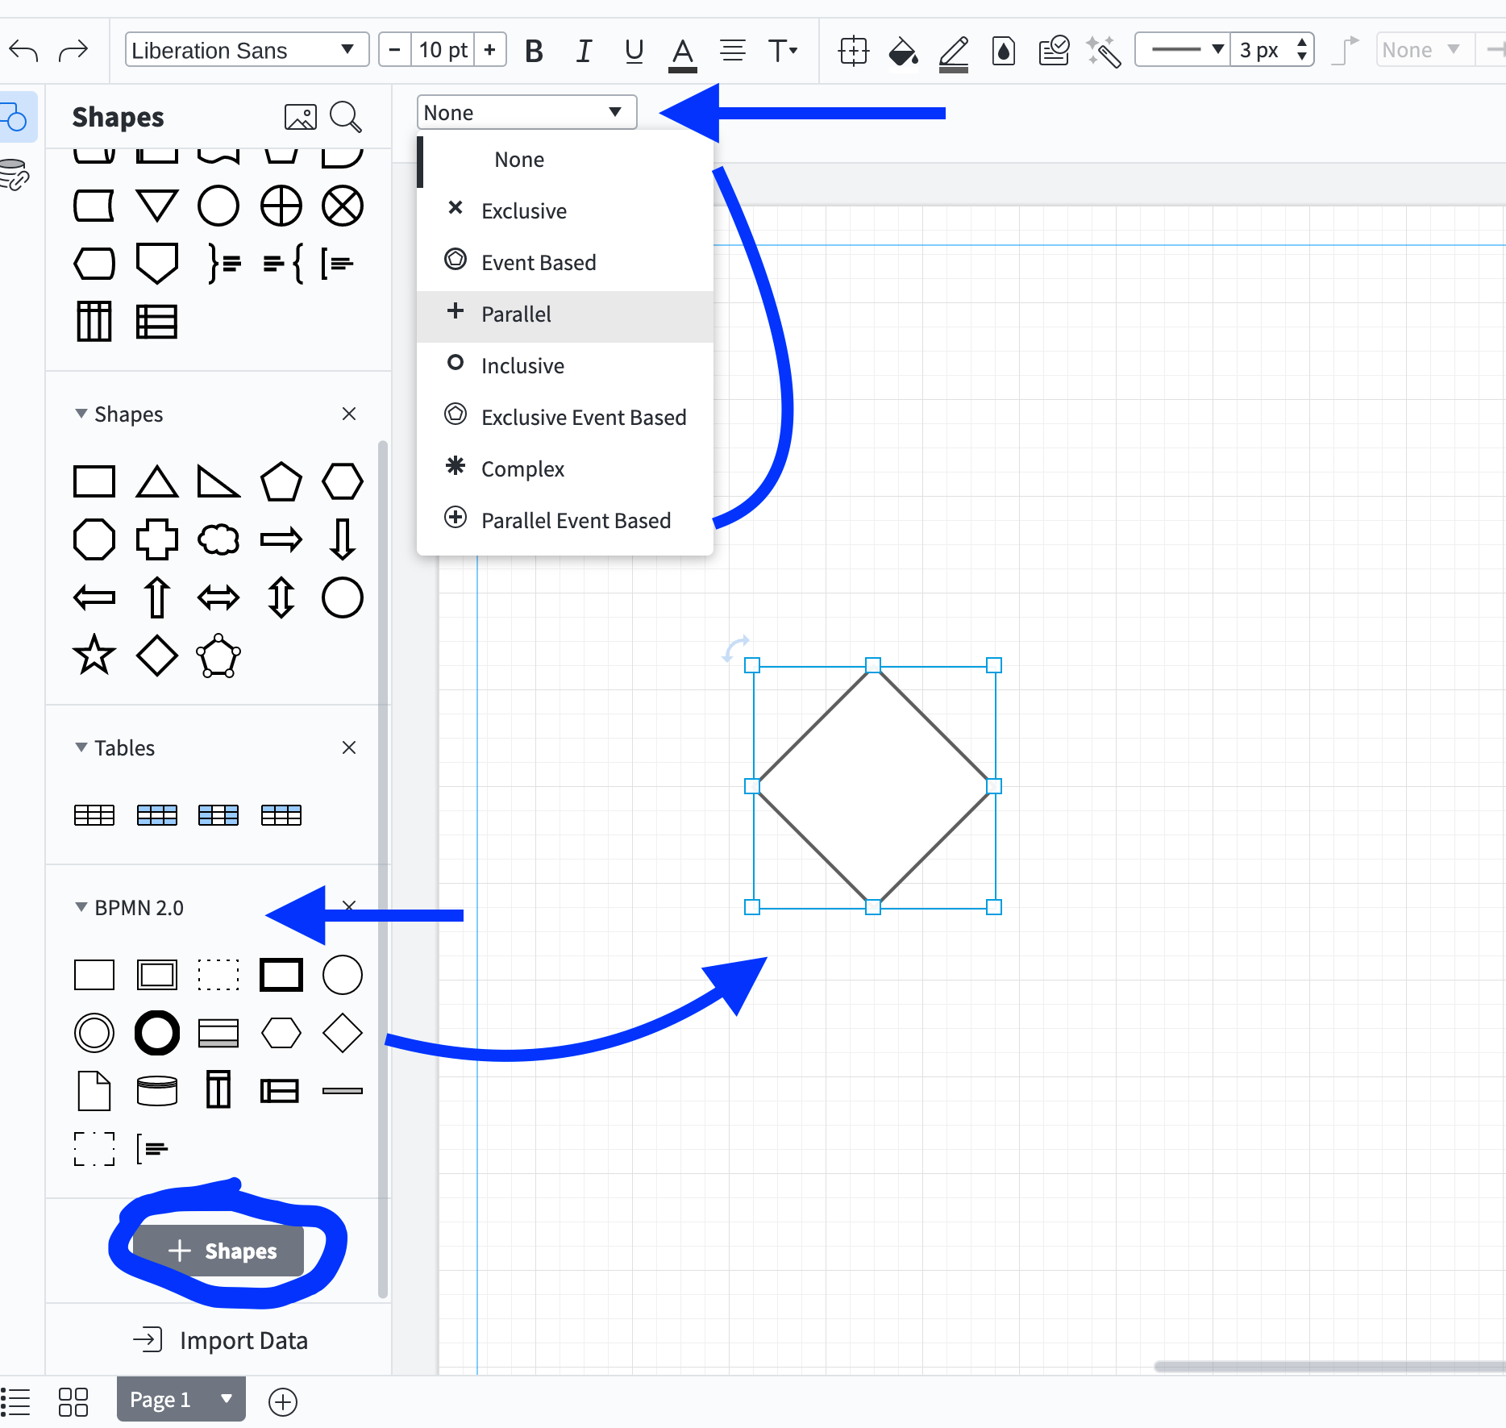Select Exclusive gateway type

(x=565, y=211)
